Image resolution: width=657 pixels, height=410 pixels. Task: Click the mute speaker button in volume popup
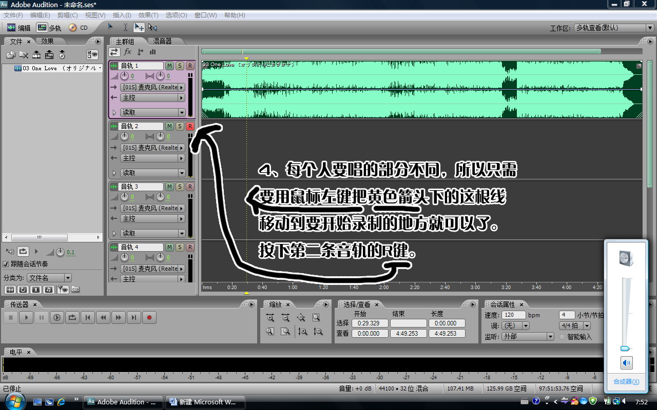626,363
